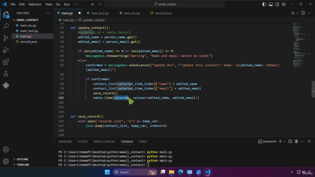Open the Python extension view
This screenshot has height=177, width=315.
tap(6, 86)
